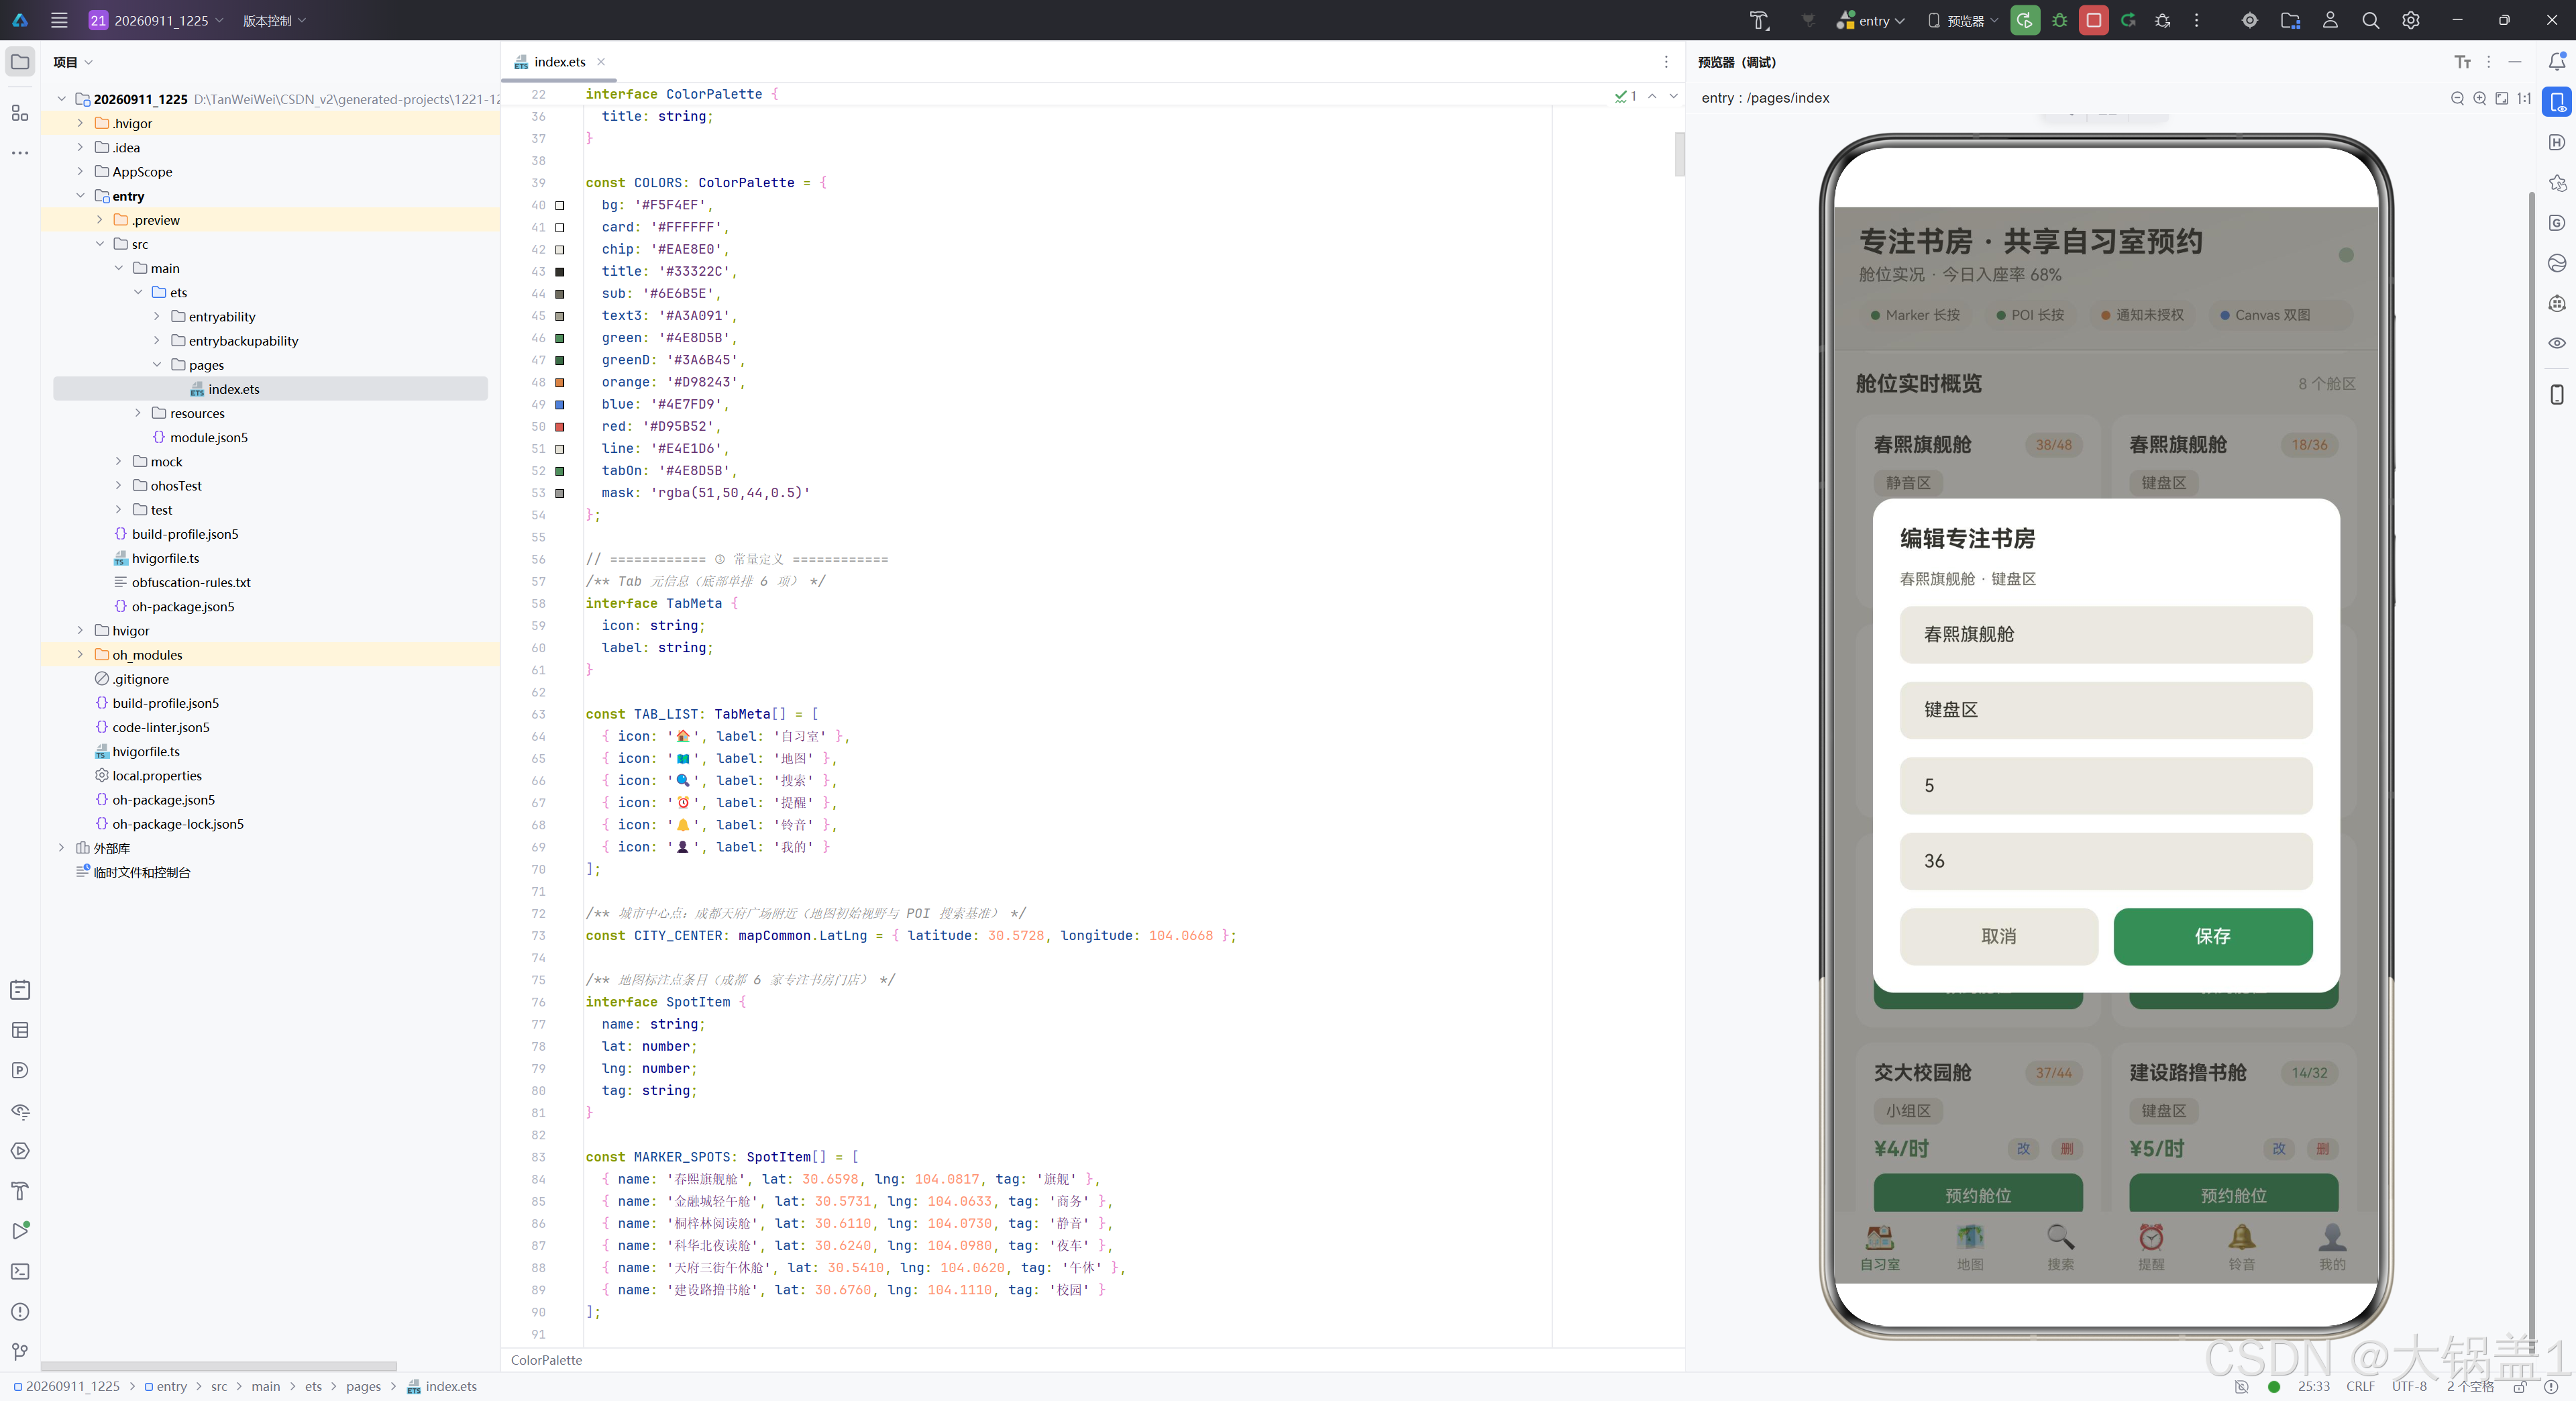Image resolution: width=2576 pixels, height=1401 pixels.
Task: Open the more actions menu beside the top run toolbar
Action: (2196, 20)
